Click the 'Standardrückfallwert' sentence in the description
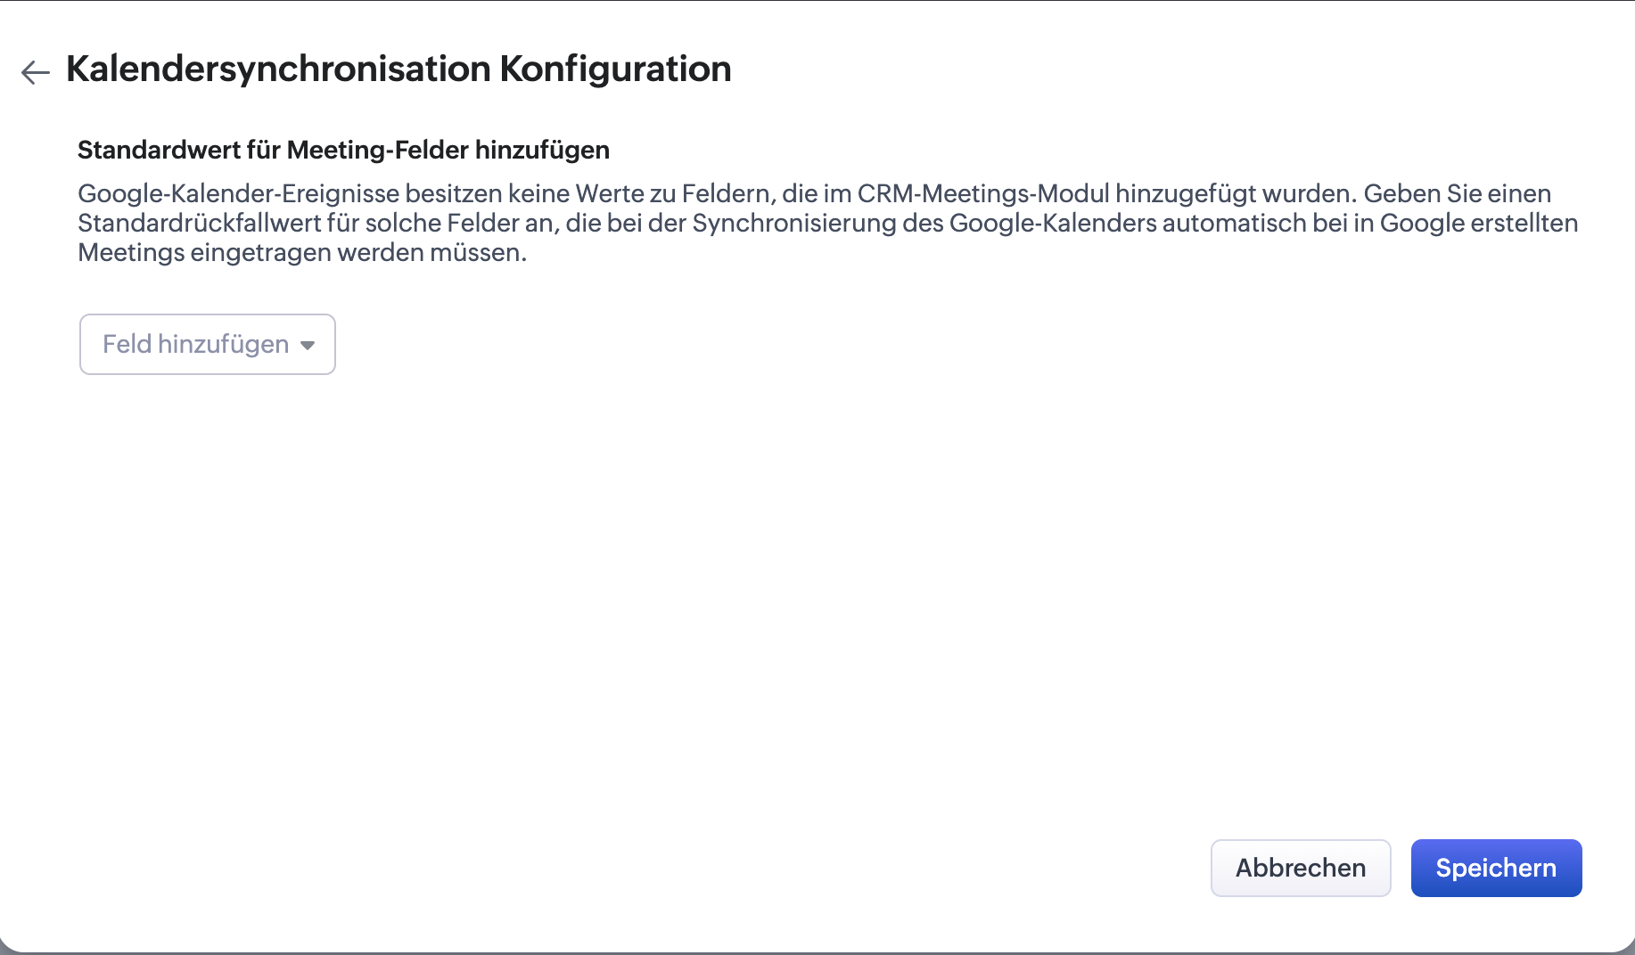Screen dimensions: 1635x955 828,223
